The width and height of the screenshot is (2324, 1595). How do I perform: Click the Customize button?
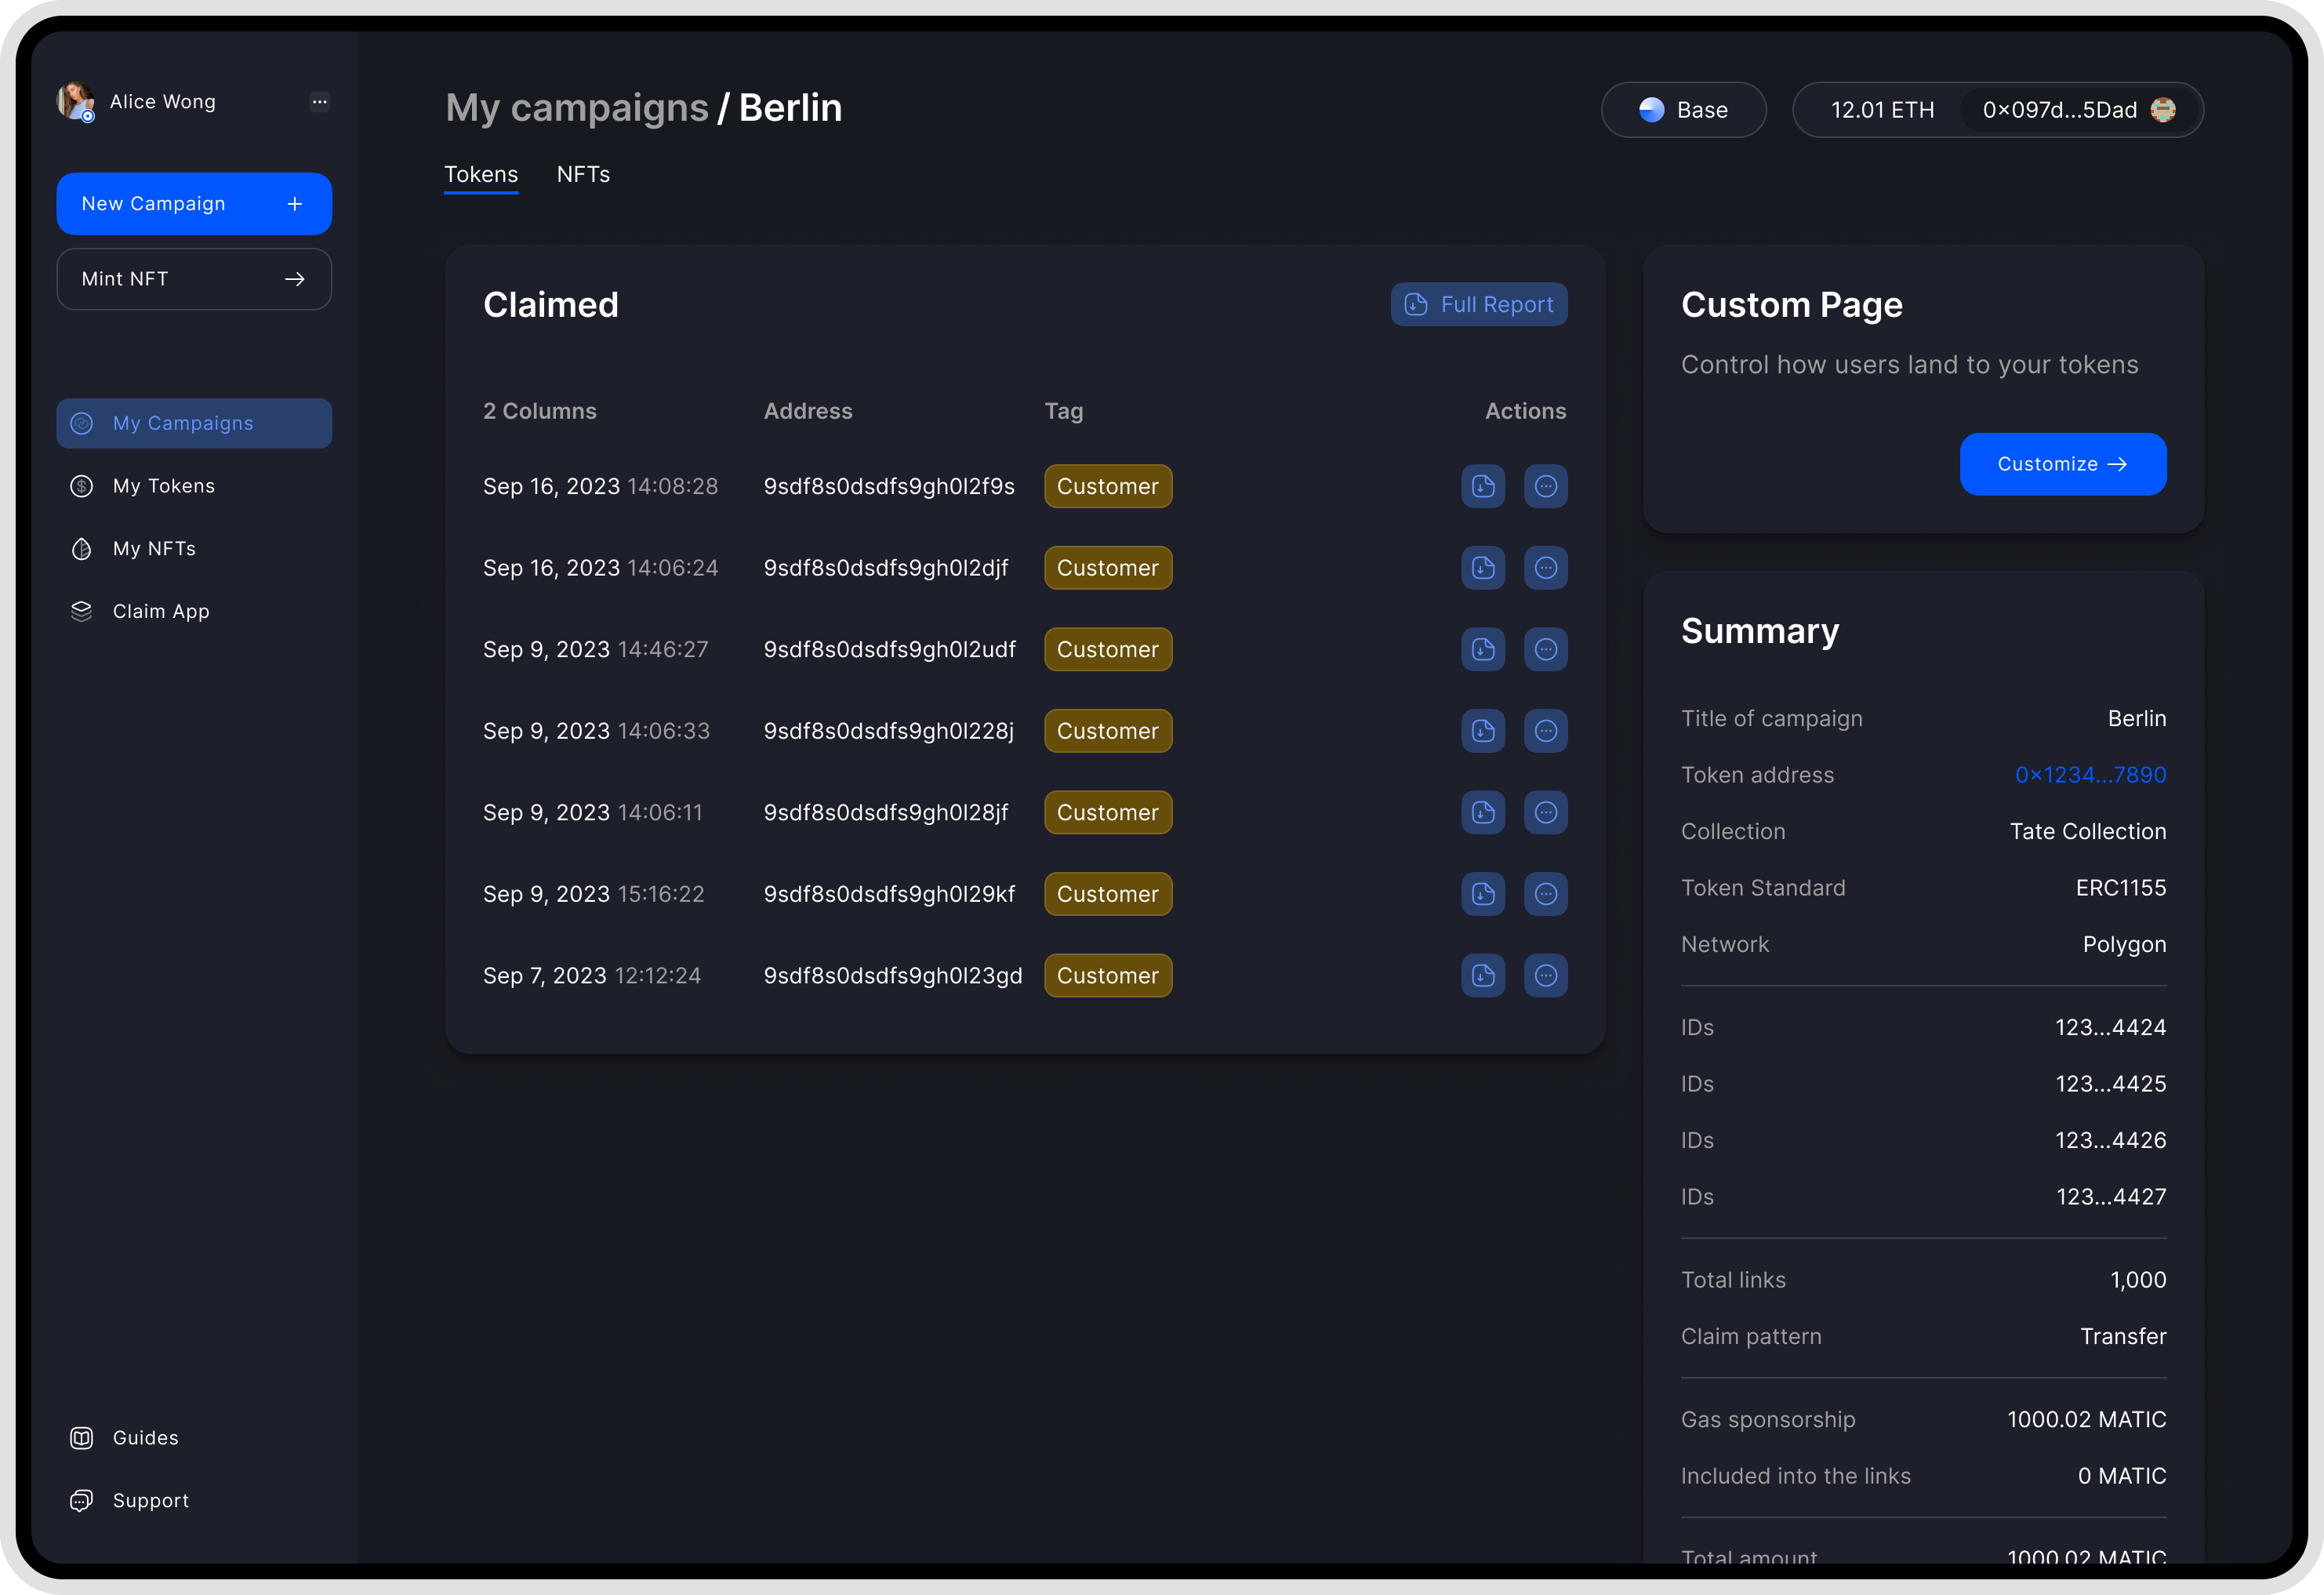point(2063,464)
